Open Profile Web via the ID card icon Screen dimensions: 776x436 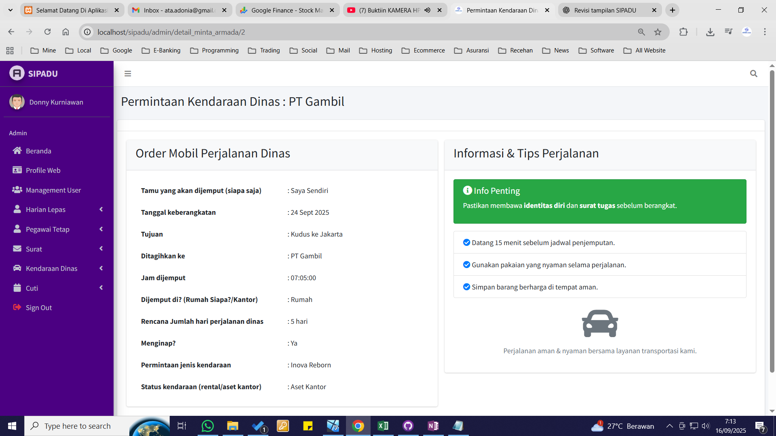click(x=17, y=170)
